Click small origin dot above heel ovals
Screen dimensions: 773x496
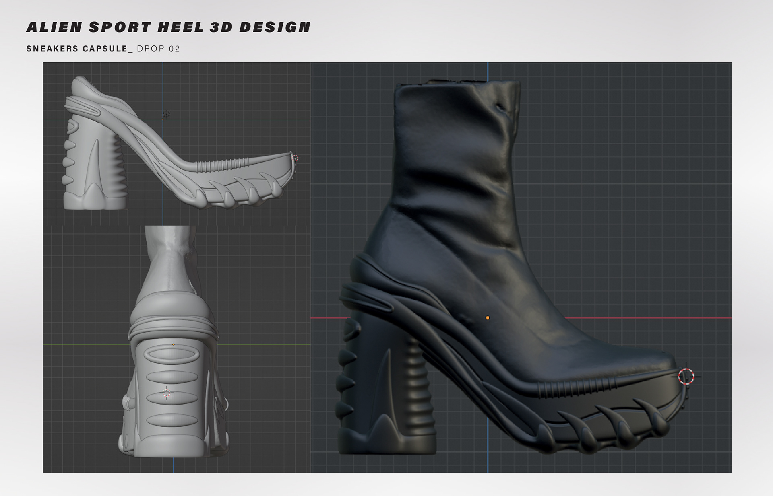point(174,344)
